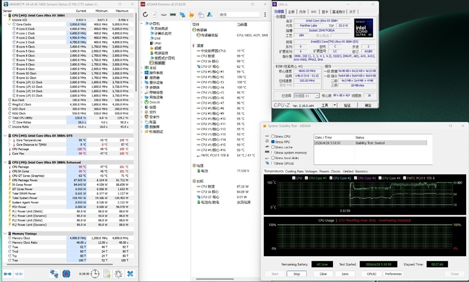
Task: Select the sensor item in AIDA64 tree
Action: click(x=157, y=63)
